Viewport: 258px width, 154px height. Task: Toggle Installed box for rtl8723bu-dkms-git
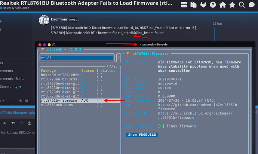99,84
